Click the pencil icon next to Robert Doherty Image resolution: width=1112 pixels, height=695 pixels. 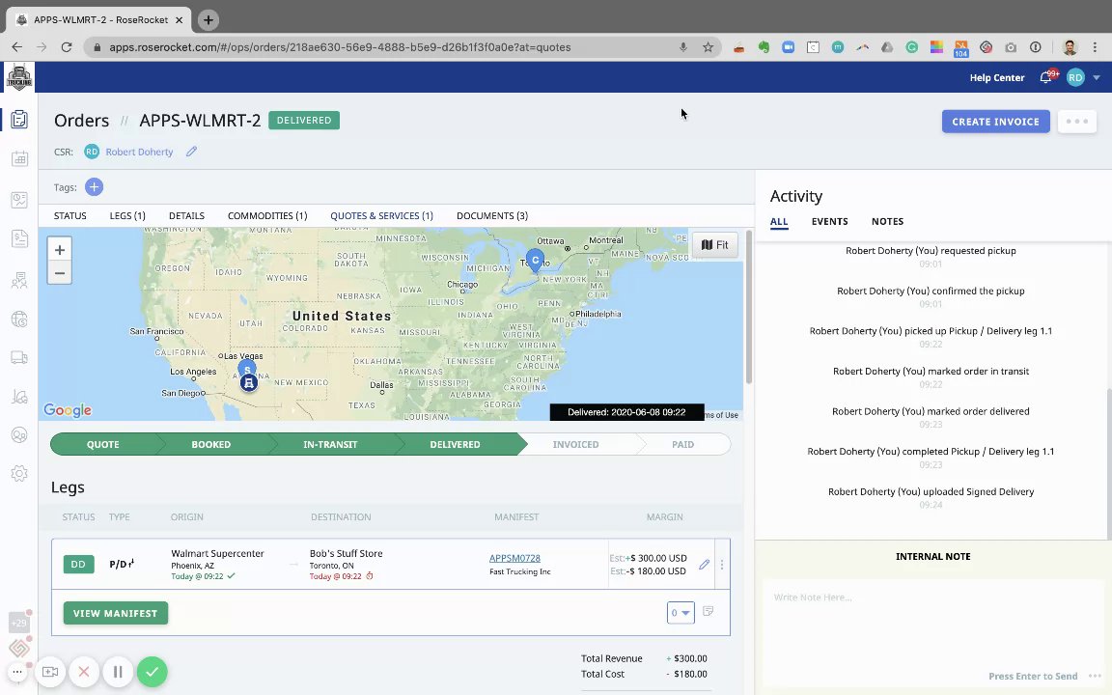[x=191, y=151]
